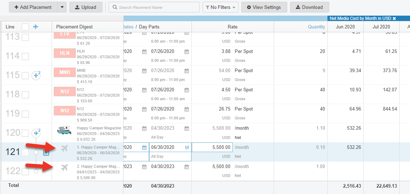Select the pink MNB placement swatch
The image size is (410, 194).
point(65,72)
